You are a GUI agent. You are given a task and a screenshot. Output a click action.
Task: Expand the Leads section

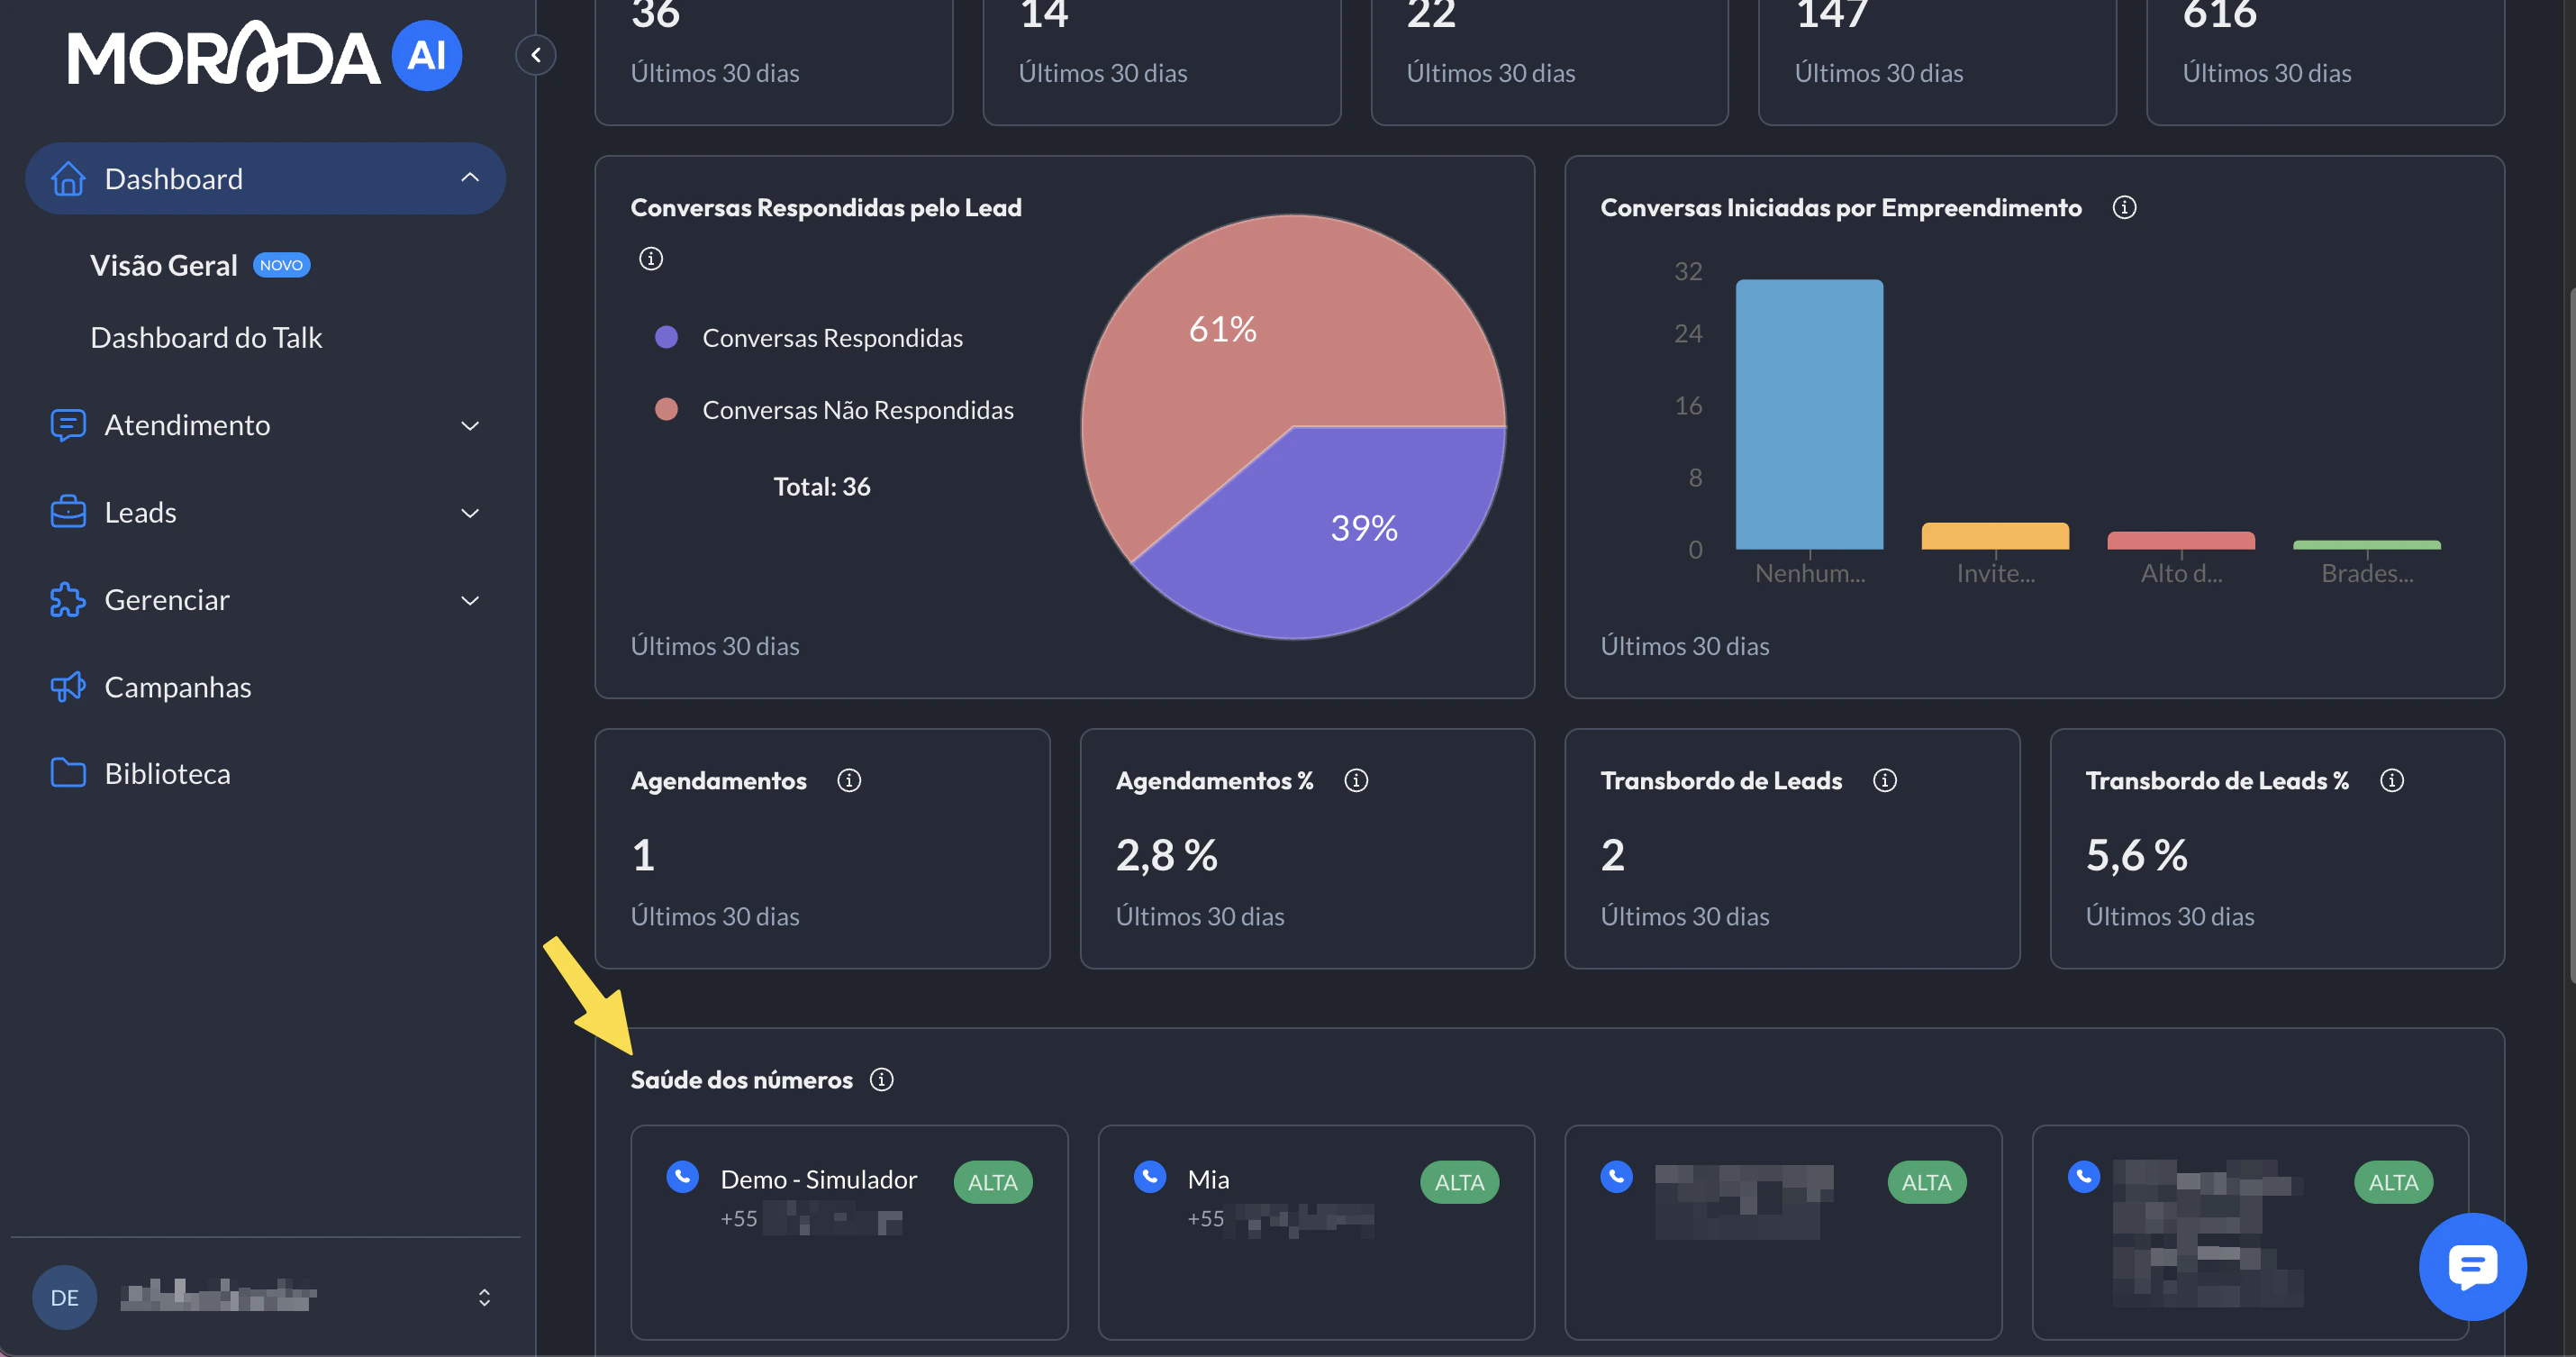(x=470, y=512)
